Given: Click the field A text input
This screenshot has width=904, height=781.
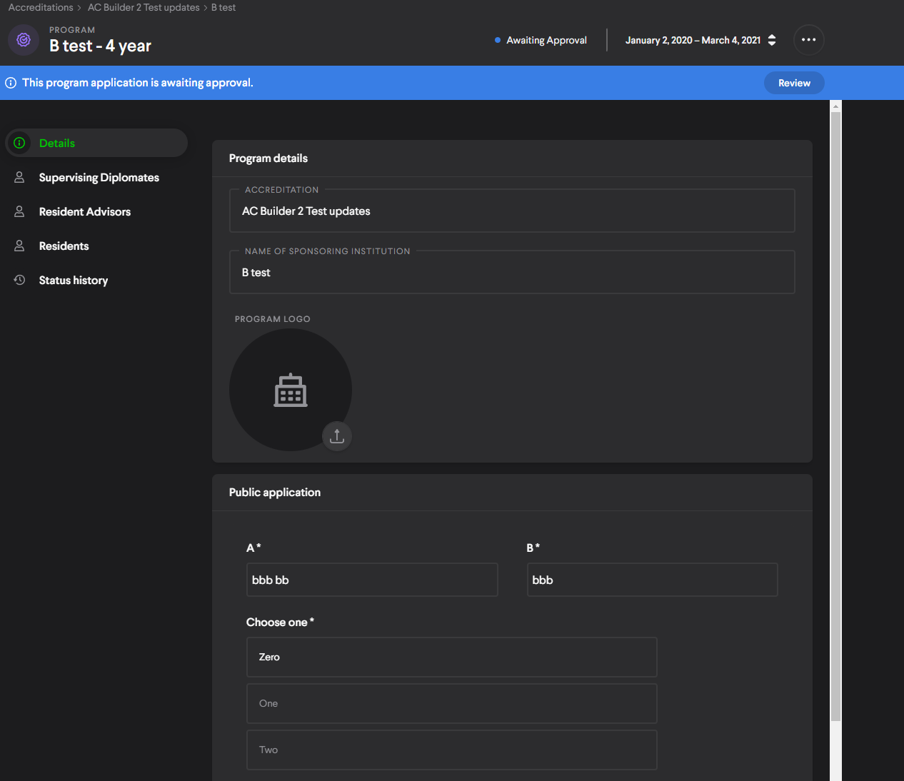Looking at the screenshot, I should [x=371, y=580].
